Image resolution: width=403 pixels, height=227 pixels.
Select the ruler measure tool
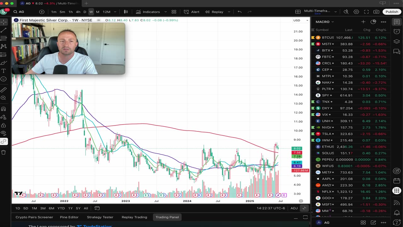pyautogui.click(x=4, y=90)
